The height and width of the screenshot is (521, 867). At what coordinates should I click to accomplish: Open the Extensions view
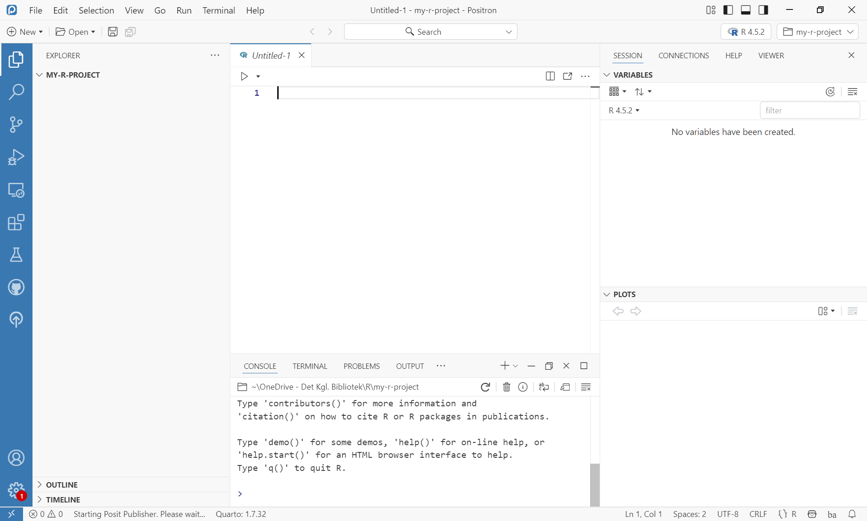tap(16, 222)
